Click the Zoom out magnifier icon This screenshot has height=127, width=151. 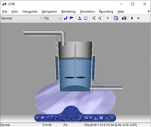[x=100, y=18]
